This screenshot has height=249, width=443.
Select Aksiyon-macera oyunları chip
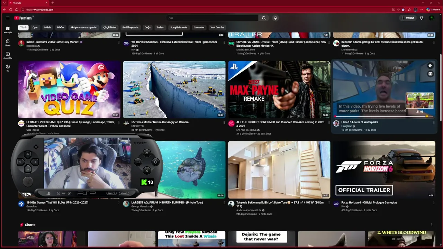[x=84, y=27]
